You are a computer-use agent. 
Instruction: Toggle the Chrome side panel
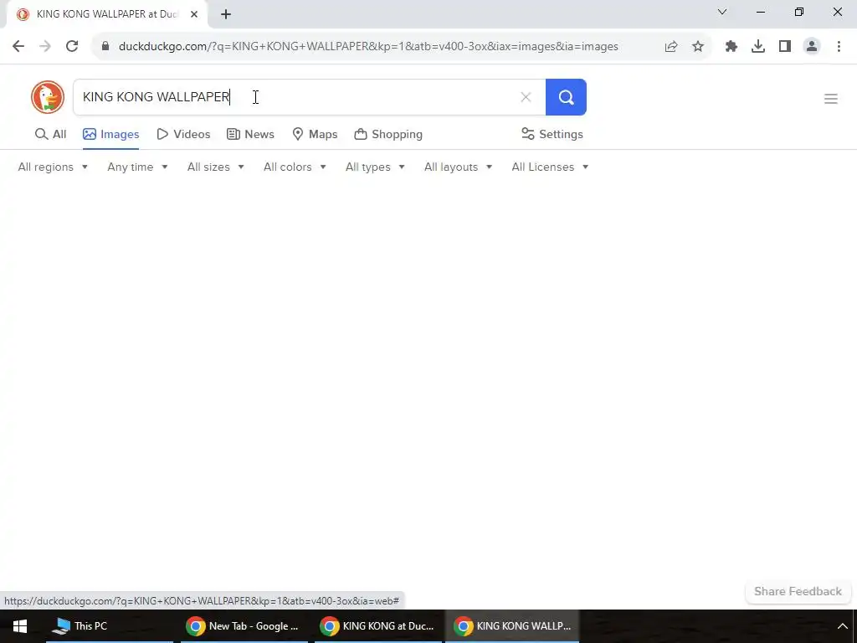tap(785, 47)
